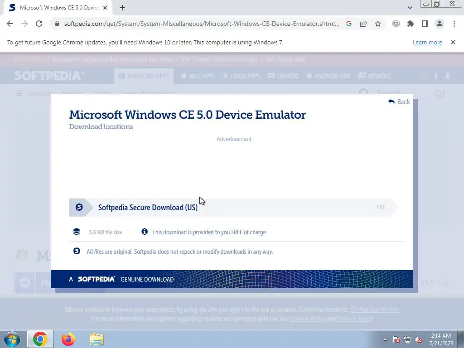Open the Extensions puzzle icon

click(x=411, y=24)
